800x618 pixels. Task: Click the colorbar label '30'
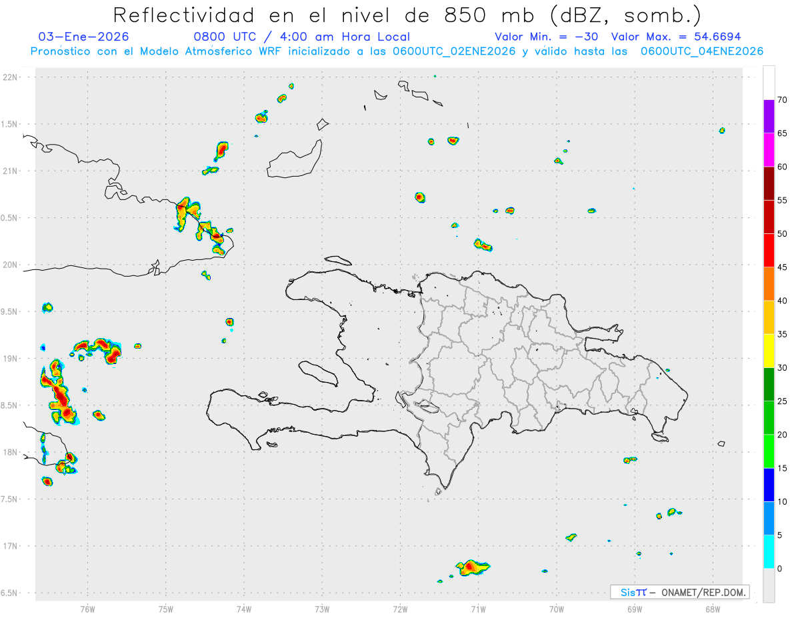pos(782,368)
